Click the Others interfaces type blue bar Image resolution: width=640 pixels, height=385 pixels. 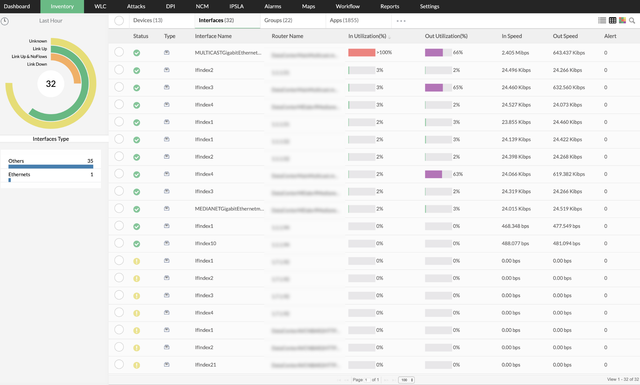[x=51, y=167]
